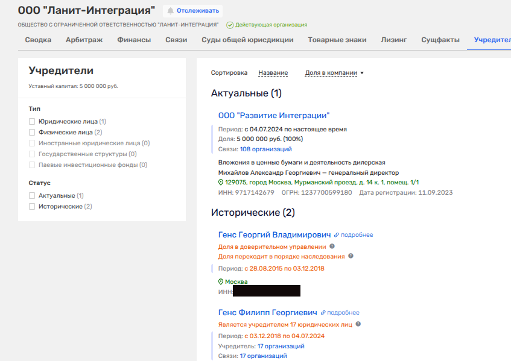Click help icon beside Является учредителем 17 юридических лиц

coord(358,324)
